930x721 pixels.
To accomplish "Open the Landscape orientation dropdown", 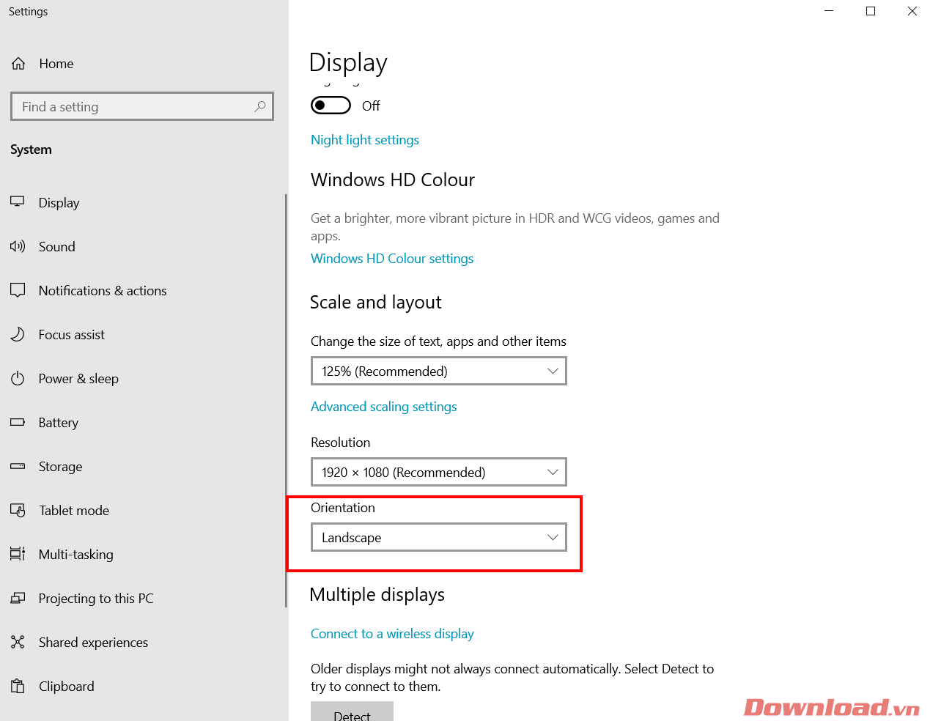I will pyautogui.click(x=438, y=538).
